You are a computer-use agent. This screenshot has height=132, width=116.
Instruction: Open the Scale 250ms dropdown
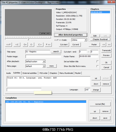pyautogui.click(x=86, y=40)
